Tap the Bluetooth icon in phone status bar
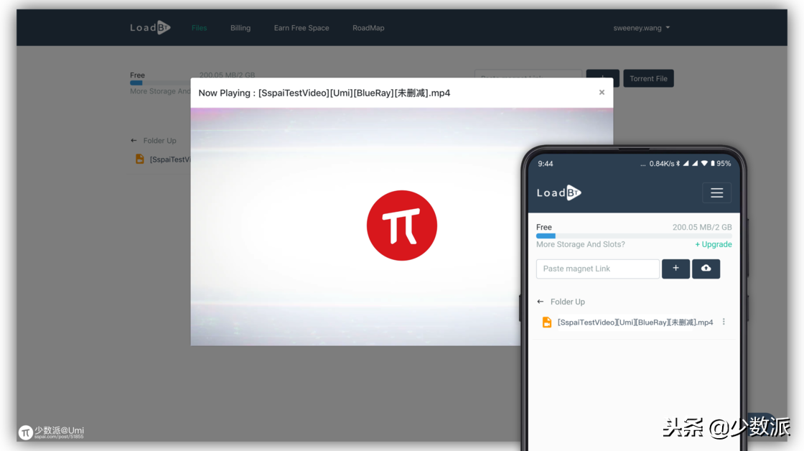This screenshot has width=804, height=451. click(x=678, y=164)
